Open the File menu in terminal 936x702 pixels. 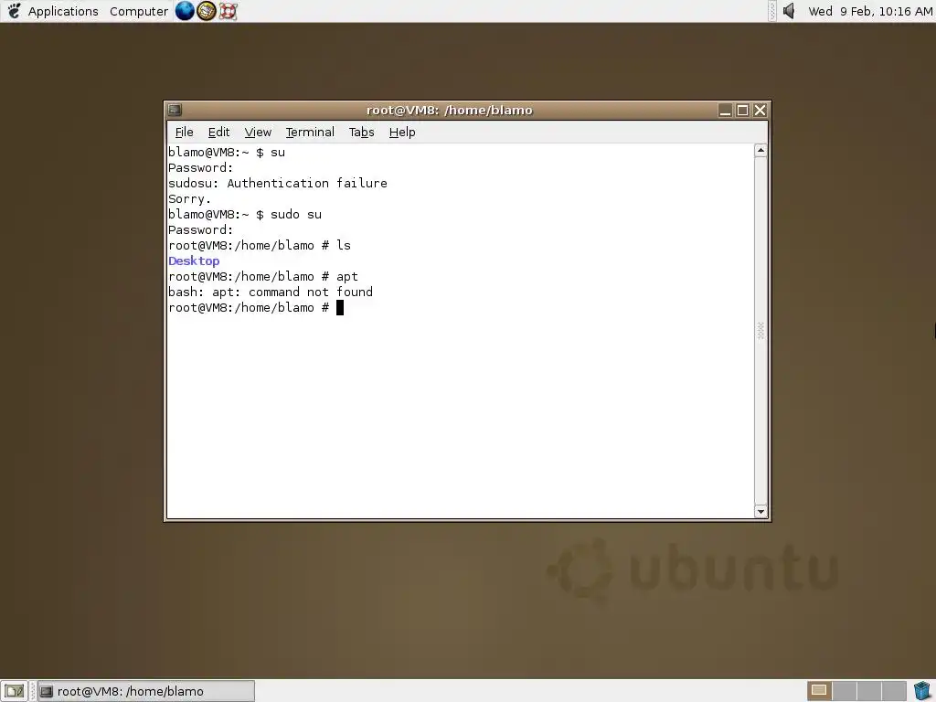click(184, 132)
